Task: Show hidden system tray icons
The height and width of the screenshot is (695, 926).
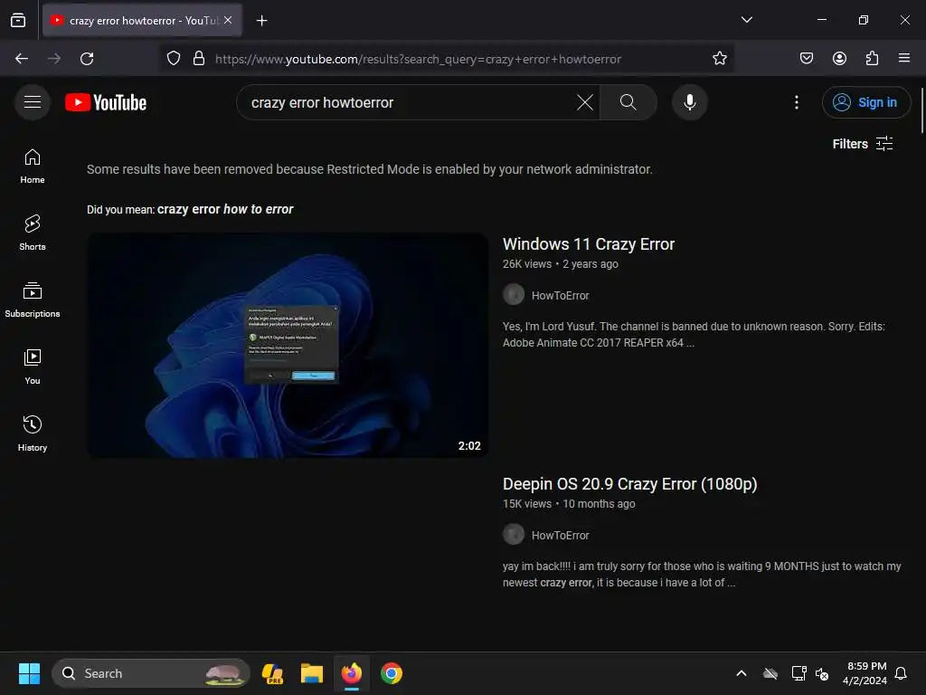Action: pyautogui.click(x=742, y=673)
